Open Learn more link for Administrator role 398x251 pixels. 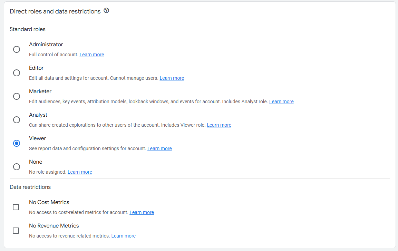[91, 55]
